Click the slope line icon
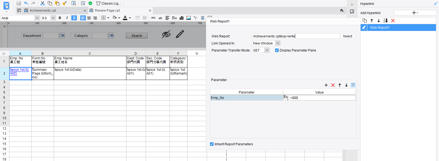 click(x=196, y=18)
